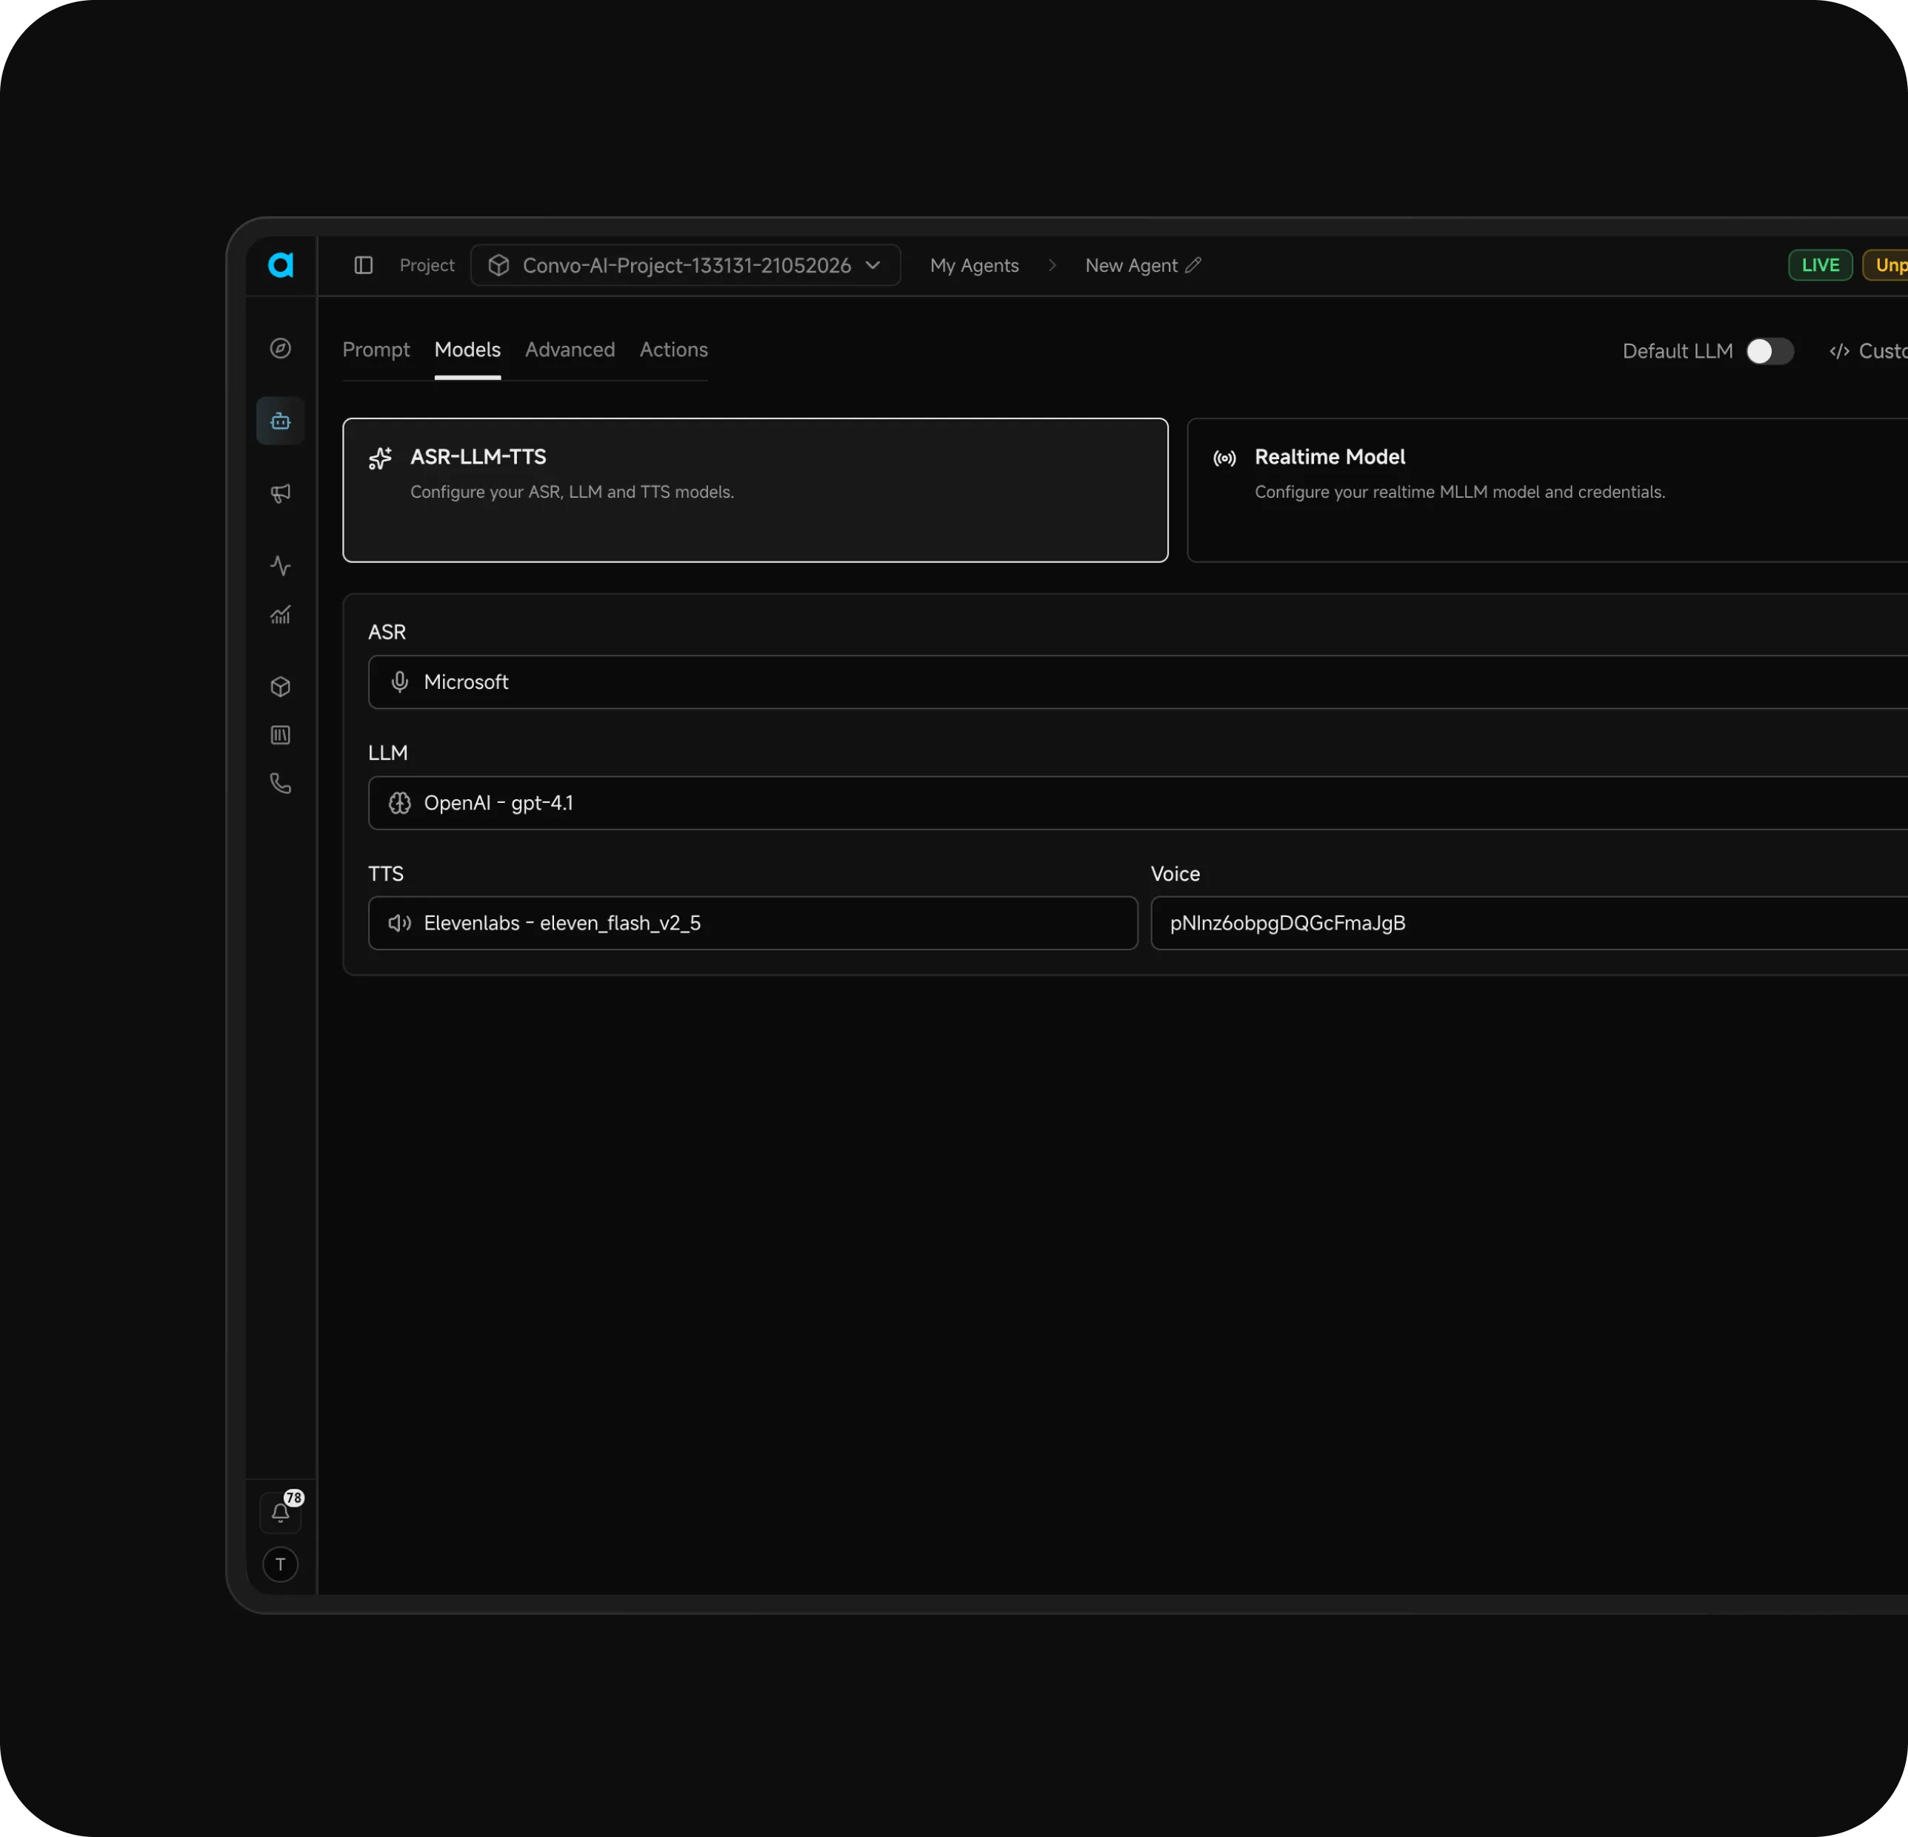This screenshot has height=1837, width=1908.
Task: Click the ASR section label
Action: 387,632
